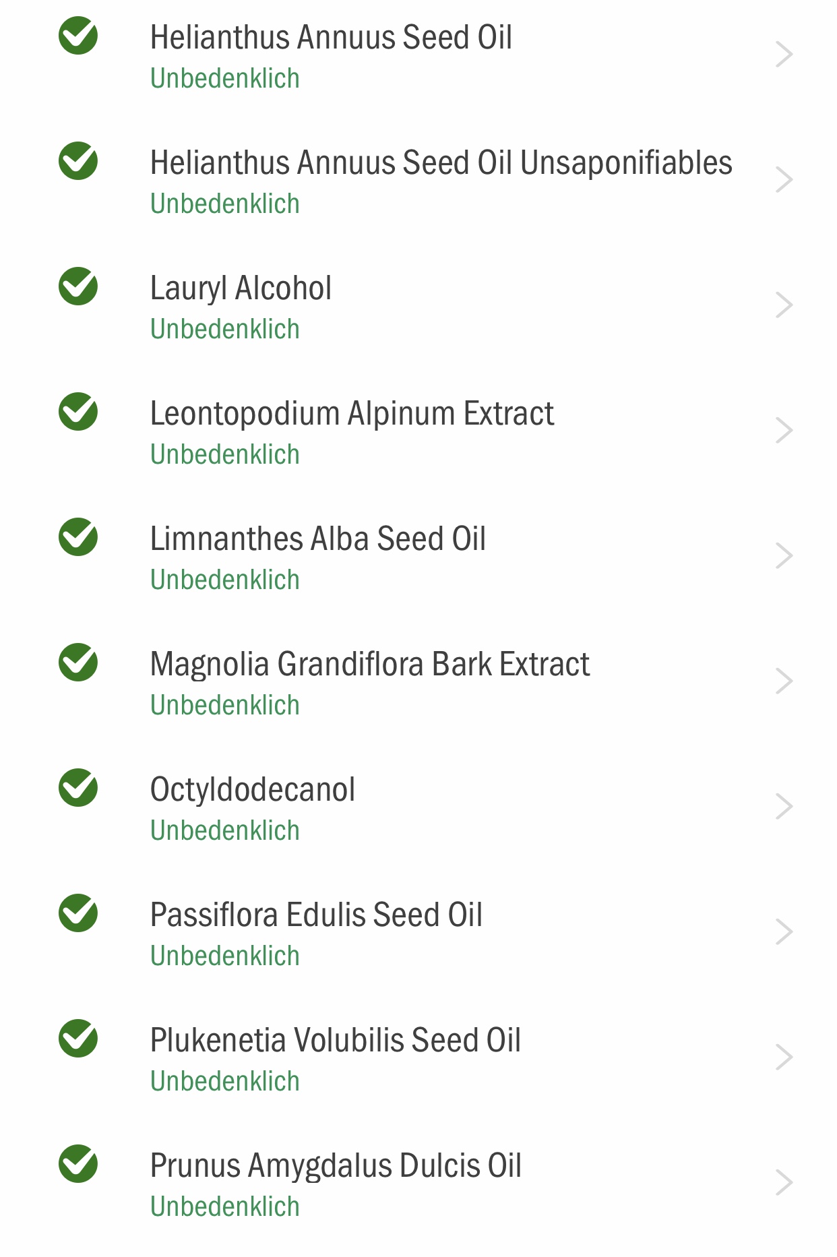Expand Helianthus Annuus Seed Oil chevron
837x1257 pixels.
coord(784,55)
